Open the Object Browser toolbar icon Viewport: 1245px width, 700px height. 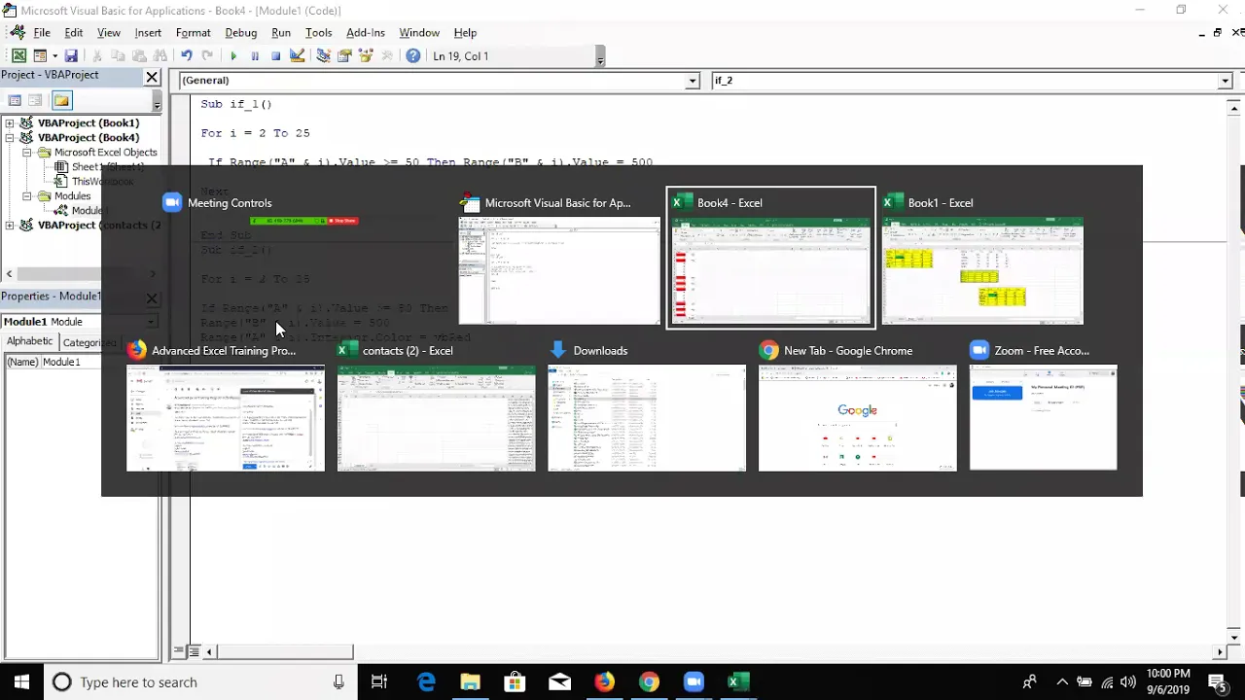pyautogui.click(x=366, y=56)
